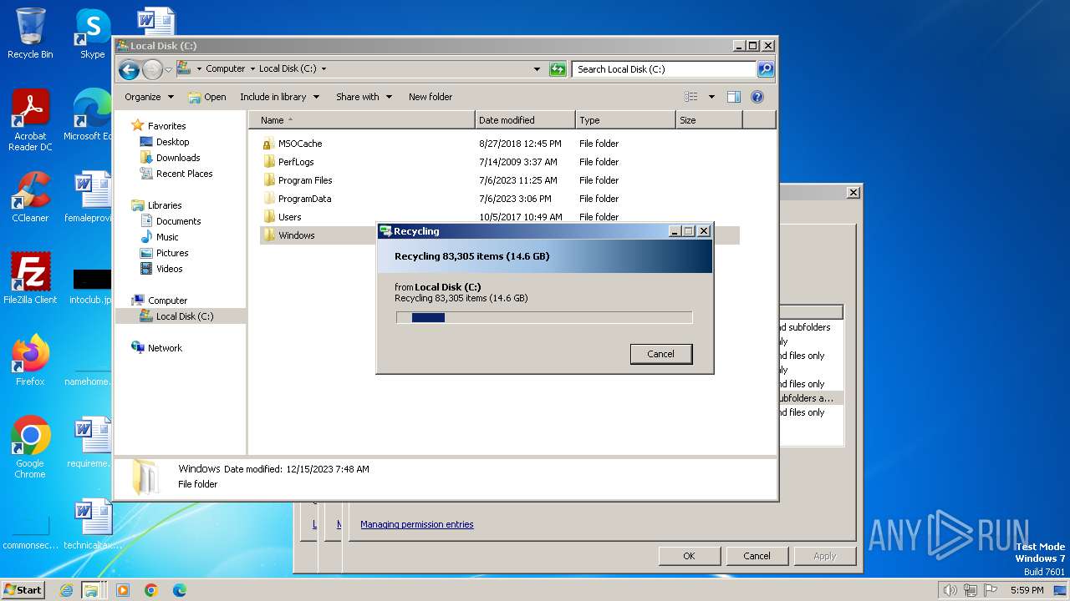
Task: Open the Include in library dropdown
Action: coord(279,97)
